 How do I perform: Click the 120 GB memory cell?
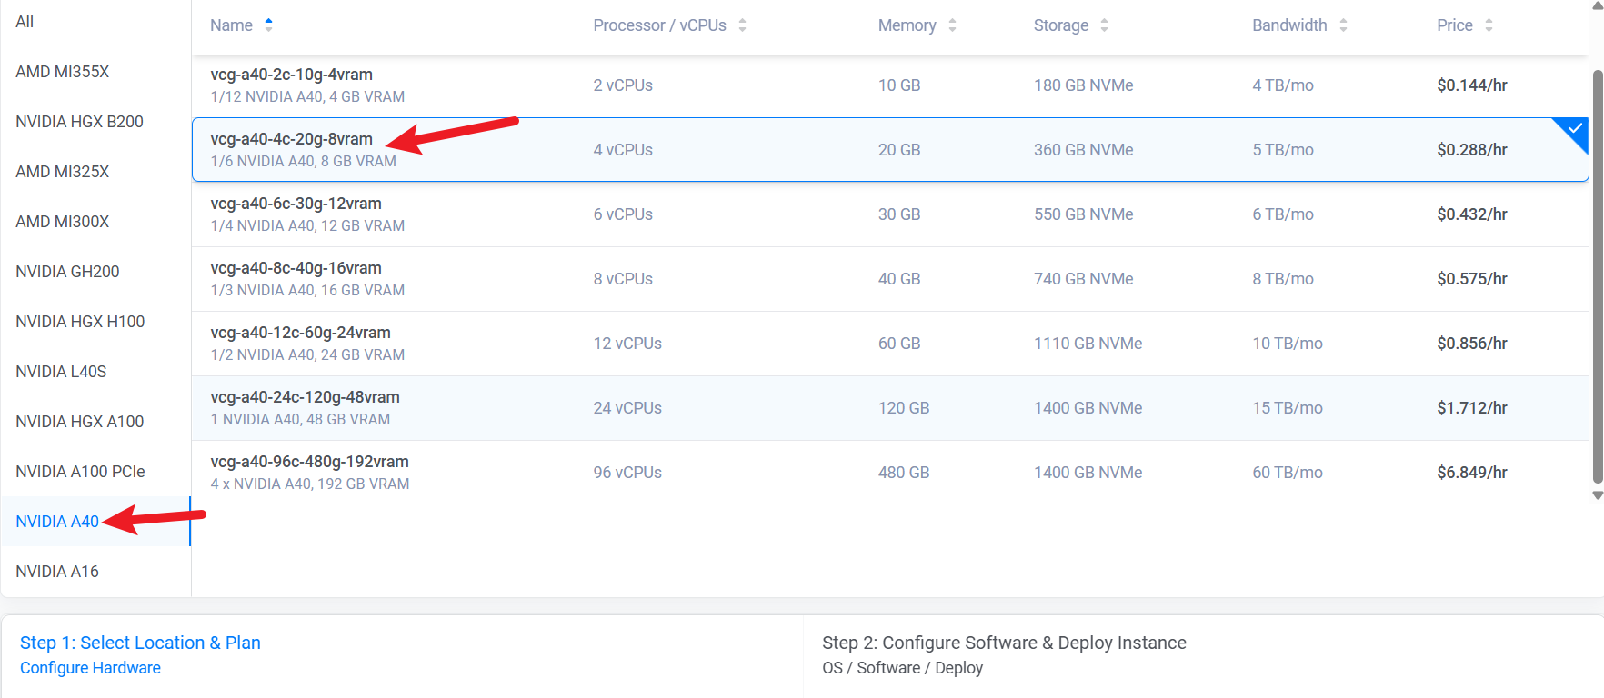(904, 408)
